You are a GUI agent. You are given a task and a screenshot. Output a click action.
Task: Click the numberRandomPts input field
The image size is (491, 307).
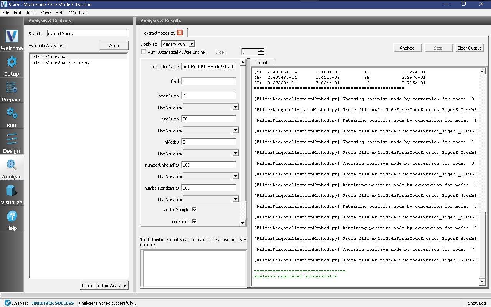tap(209, 188)
